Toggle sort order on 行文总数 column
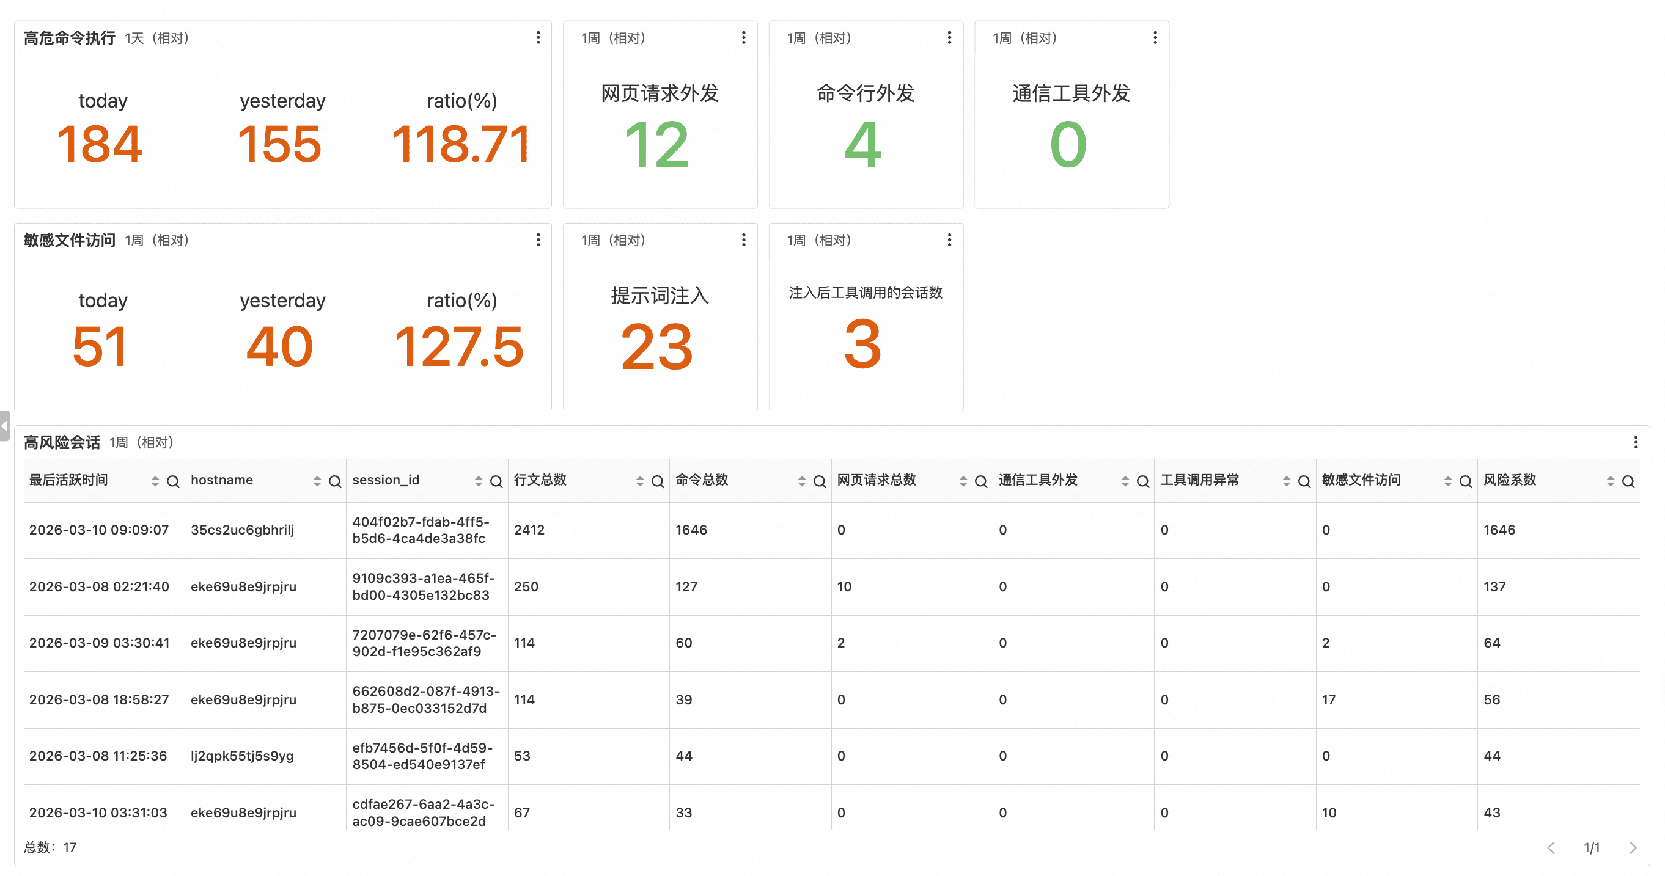This screenshot has height=876, width=1665. pyautogui.click(x=640, y=481)
